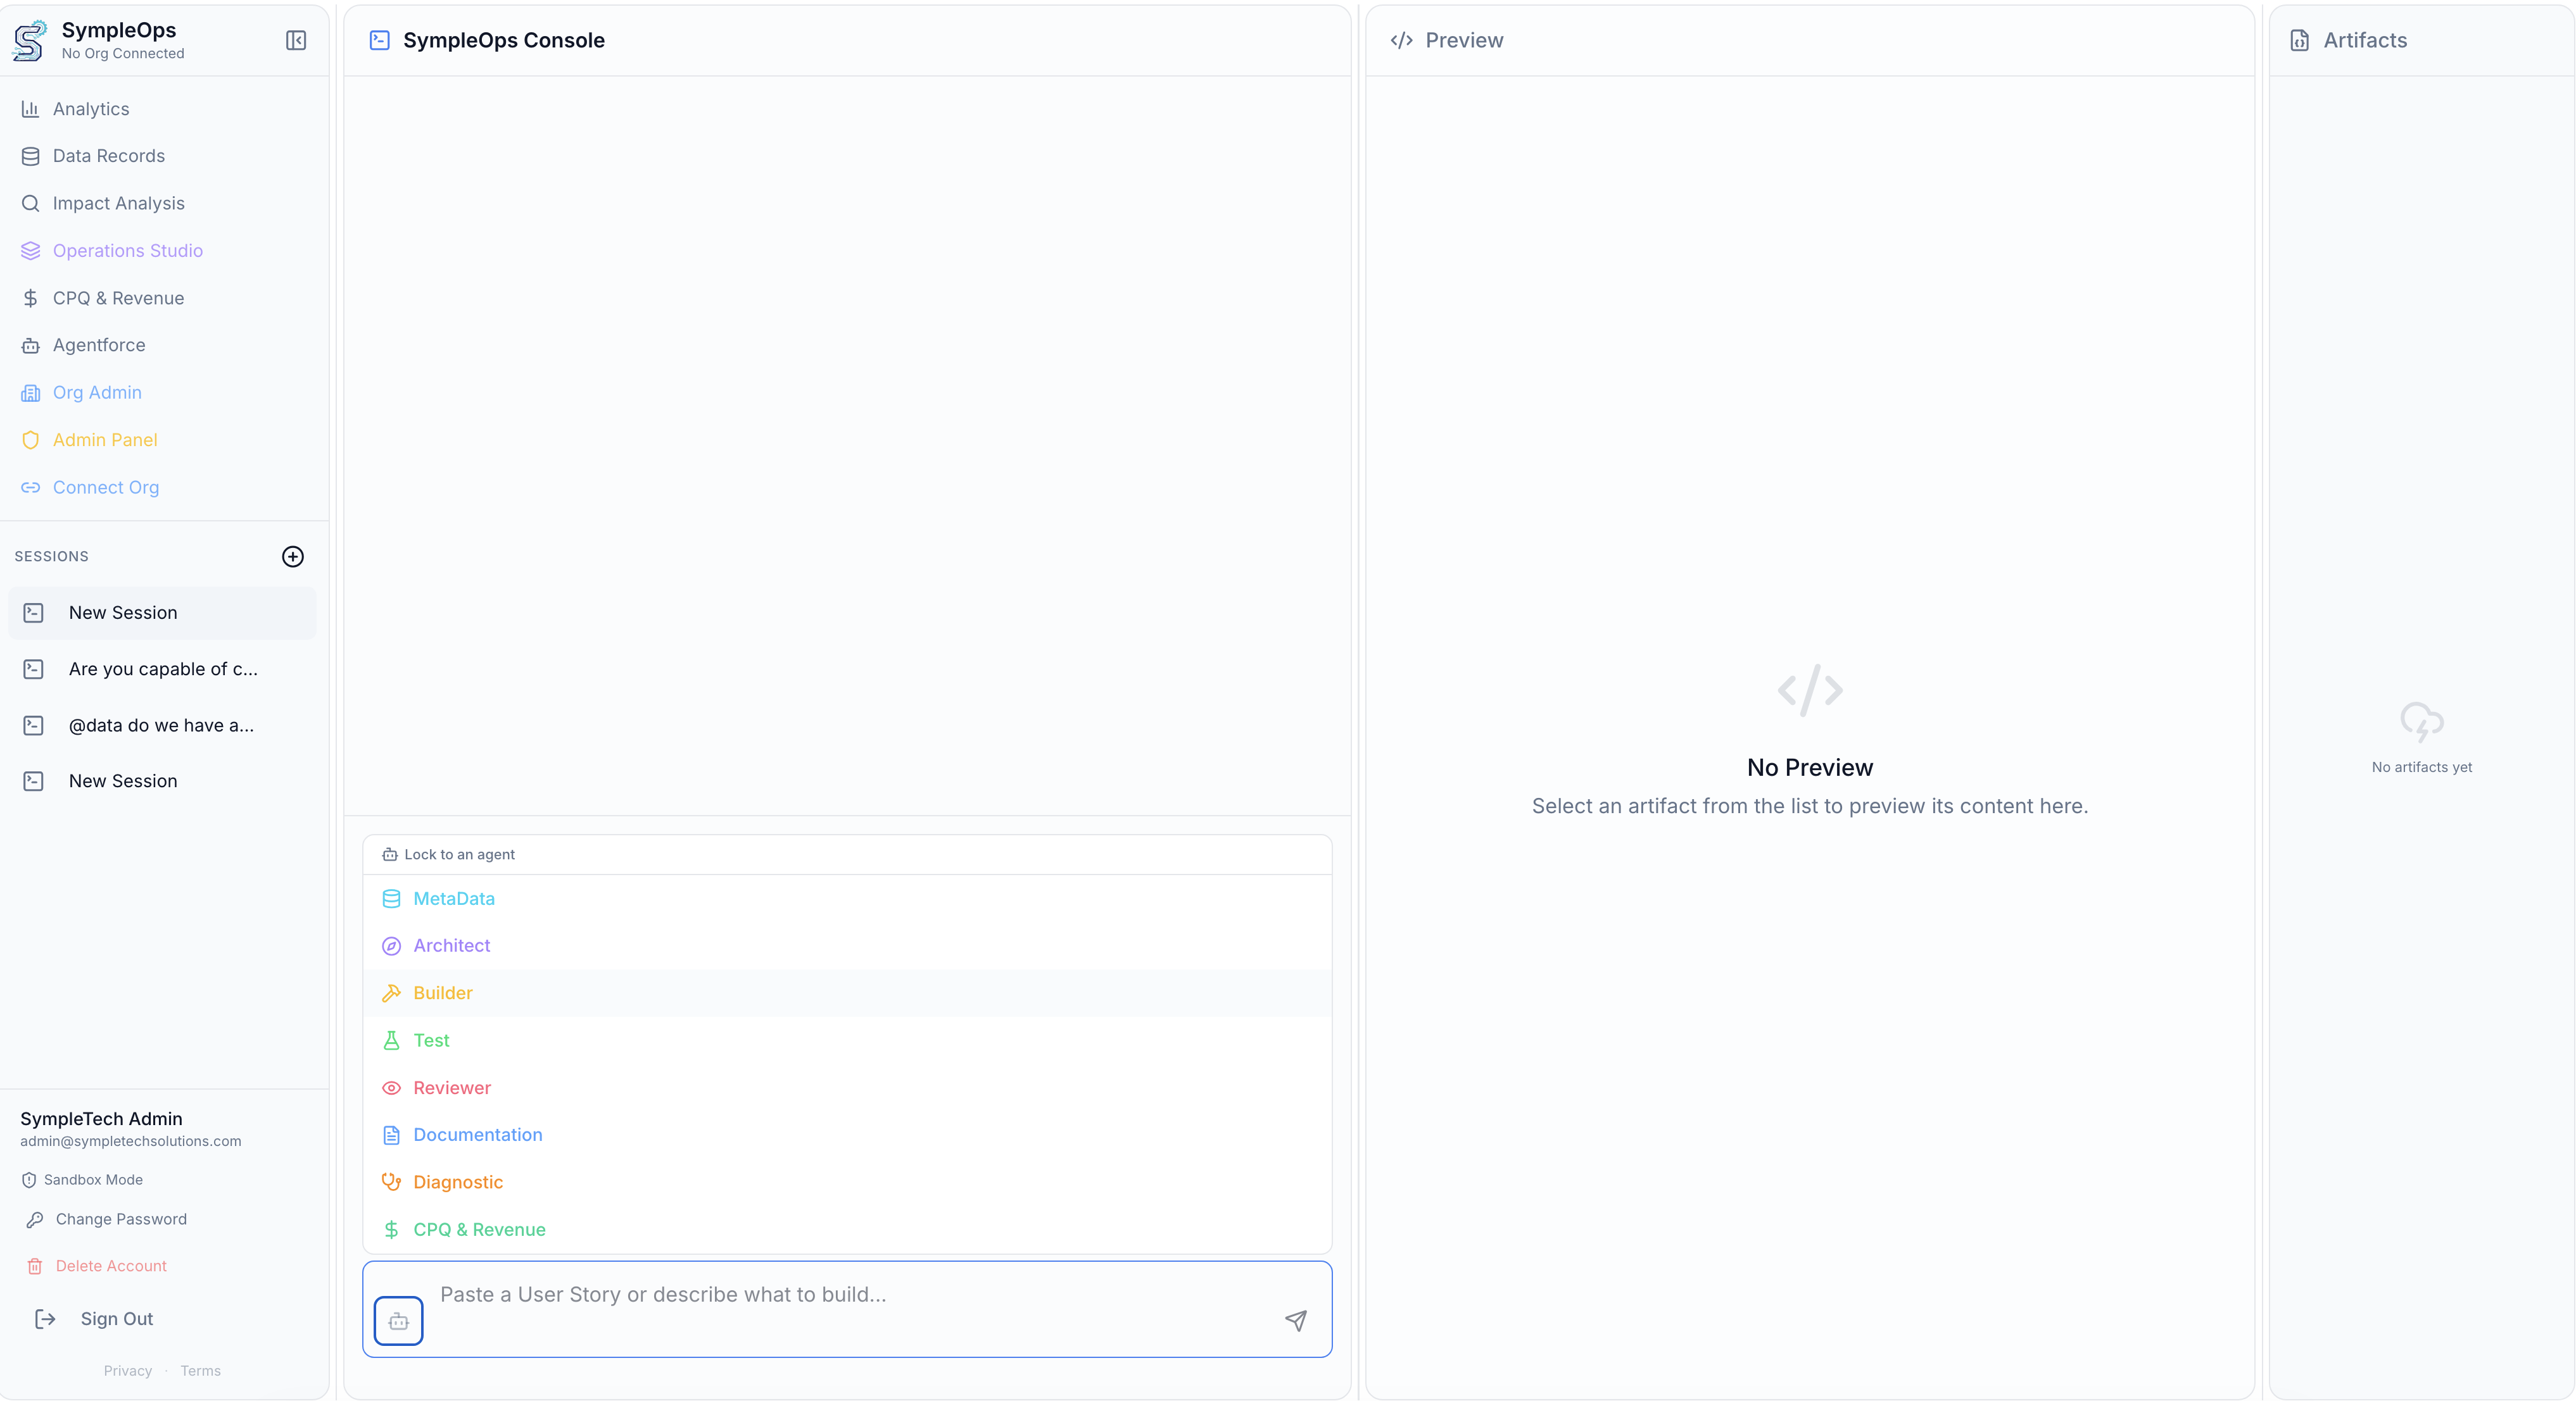Click the Preview panel code icon
Viewport: 2576px width, 1401px height.
(1402, 40)
